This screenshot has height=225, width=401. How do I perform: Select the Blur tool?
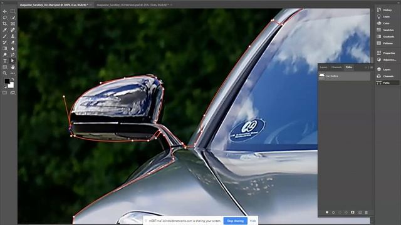click(13, 49)
